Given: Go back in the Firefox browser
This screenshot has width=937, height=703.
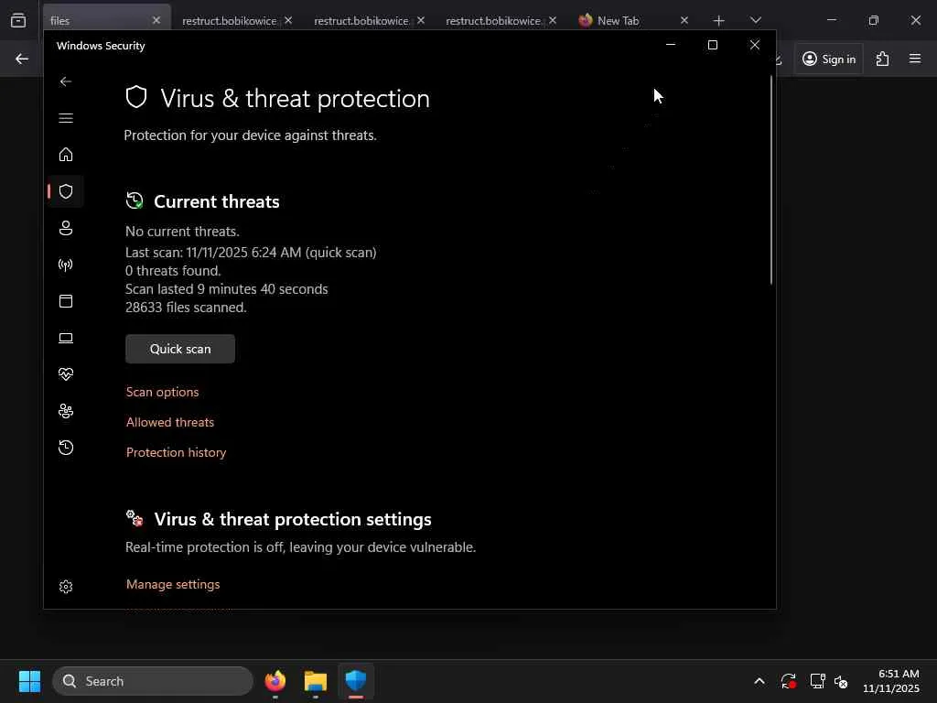Looking at the screenshot, I should click(22, 59).
